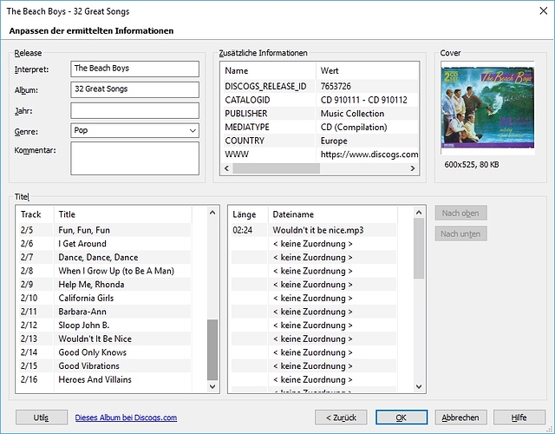555x434 pixels.
Task: Click left arrow of additional info scrollbar
Action: [227, 168]
